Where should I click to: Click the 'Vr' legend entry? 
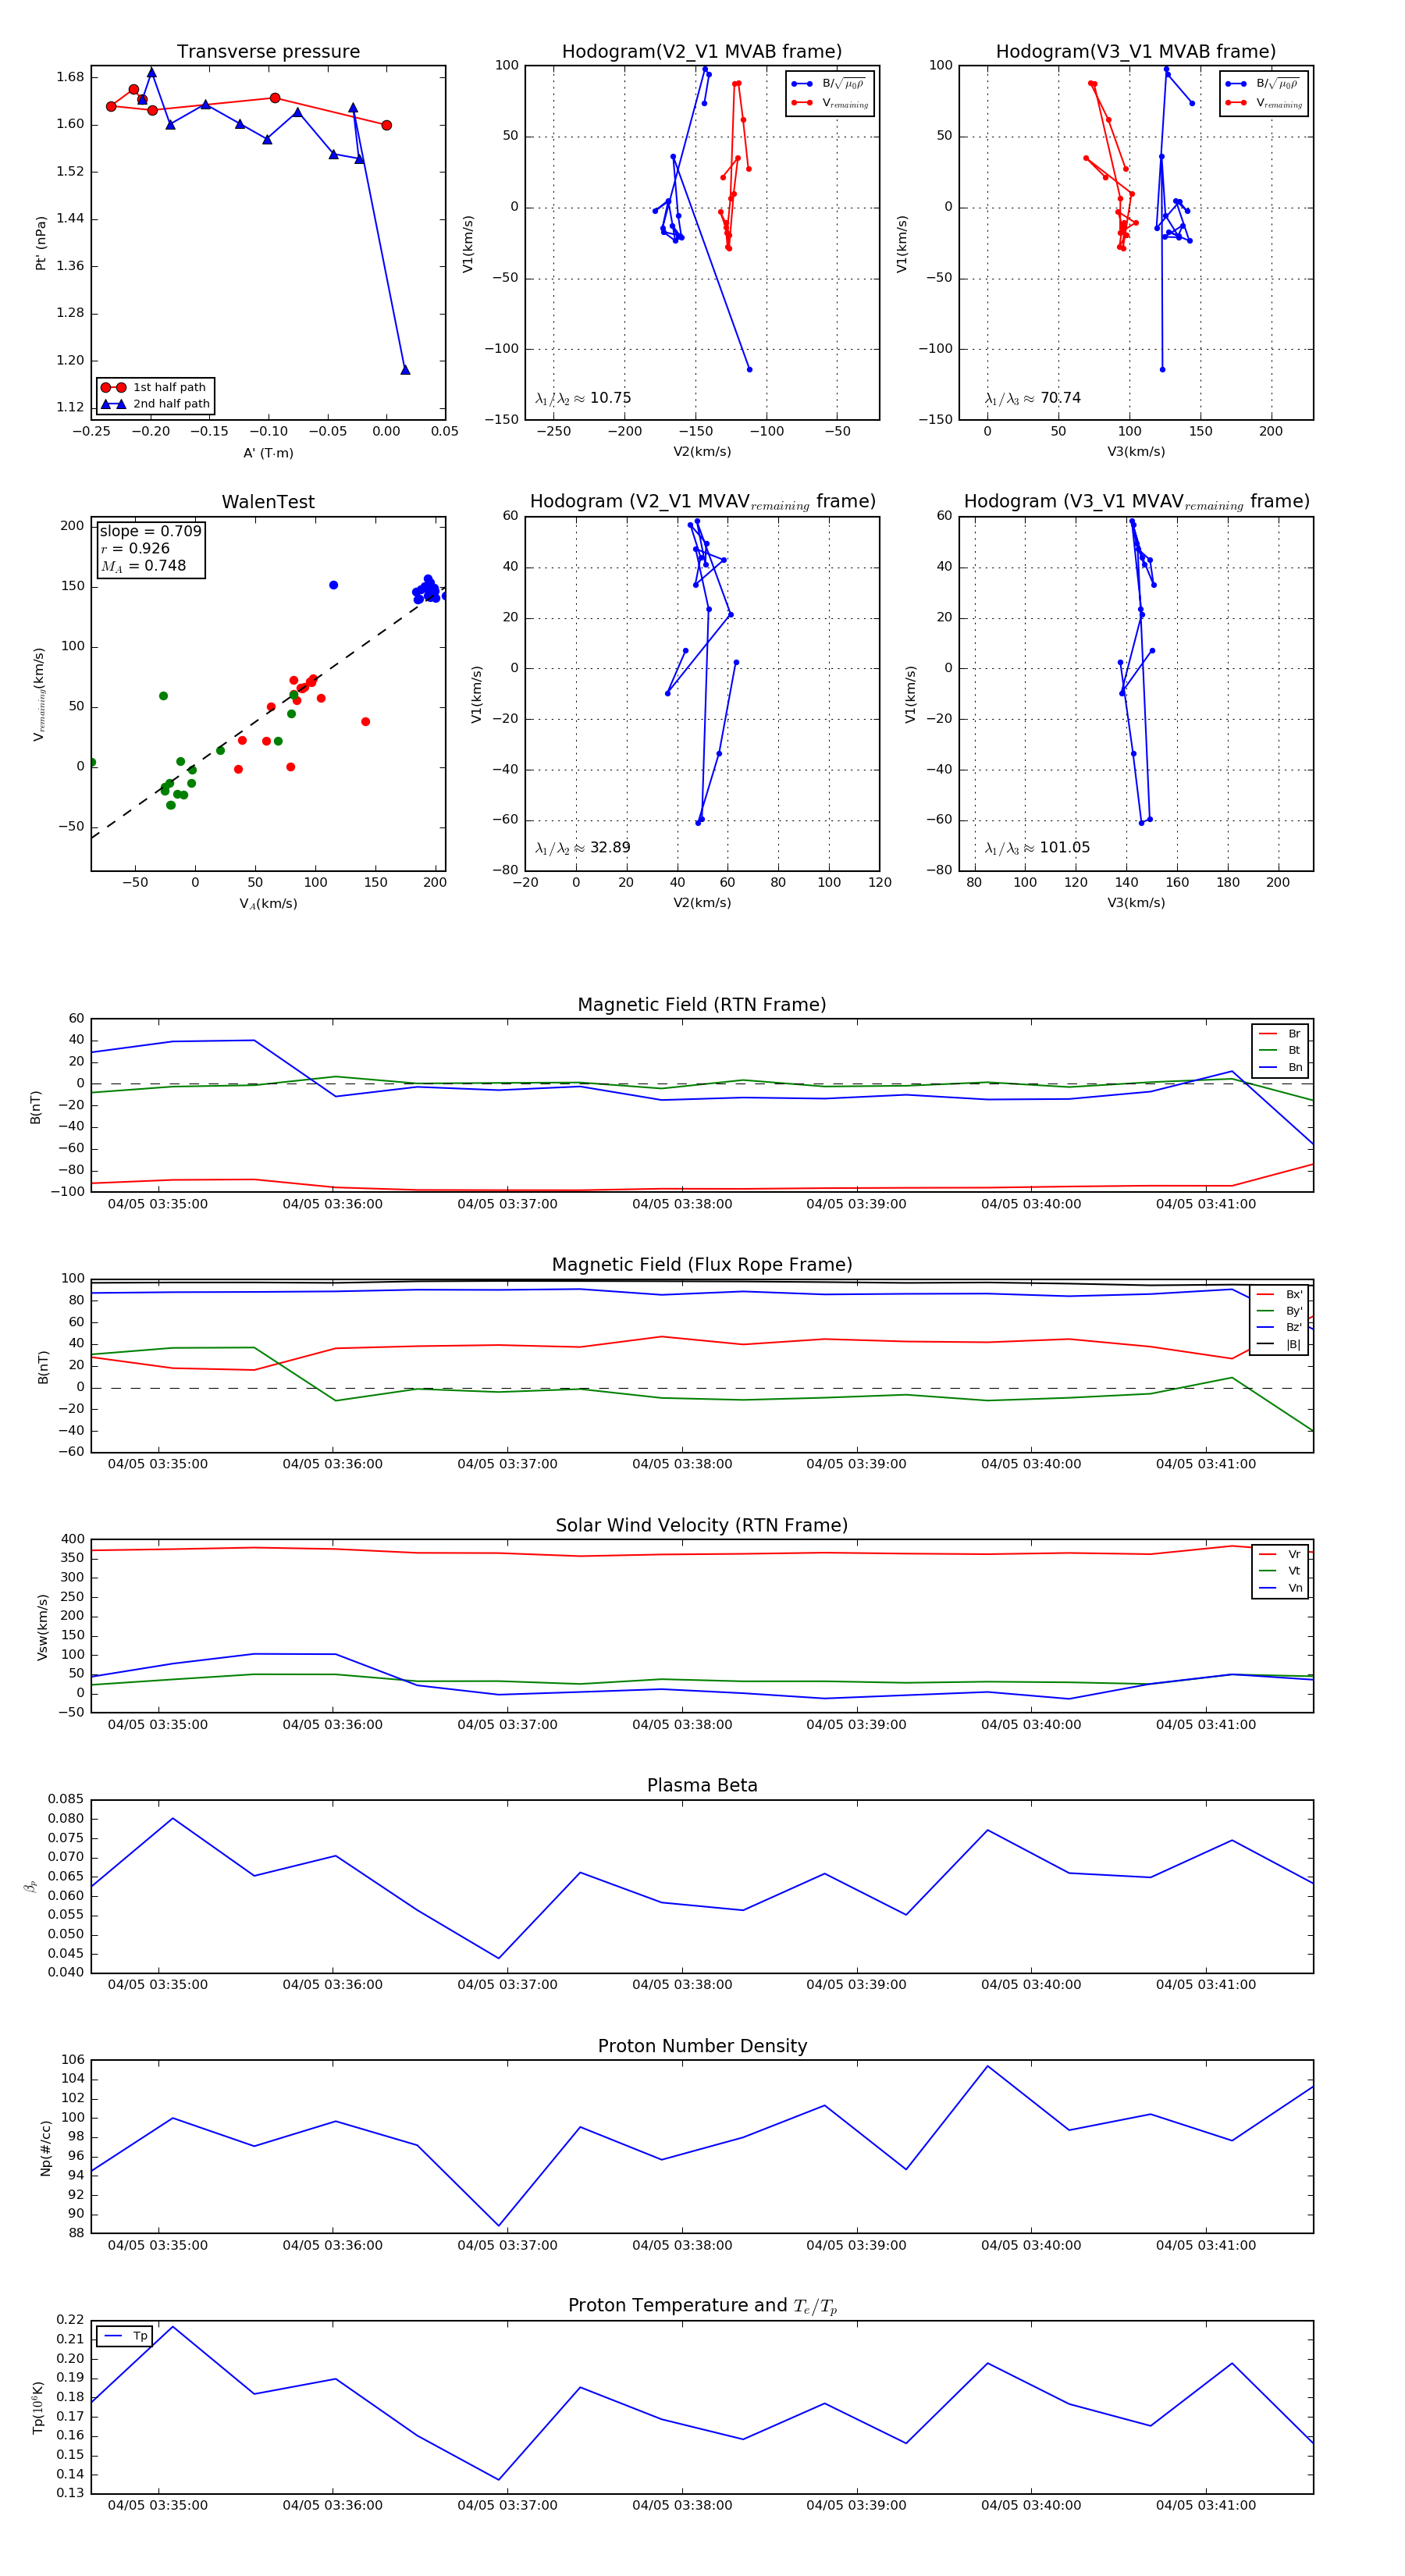click(x=1280, y=1554)
